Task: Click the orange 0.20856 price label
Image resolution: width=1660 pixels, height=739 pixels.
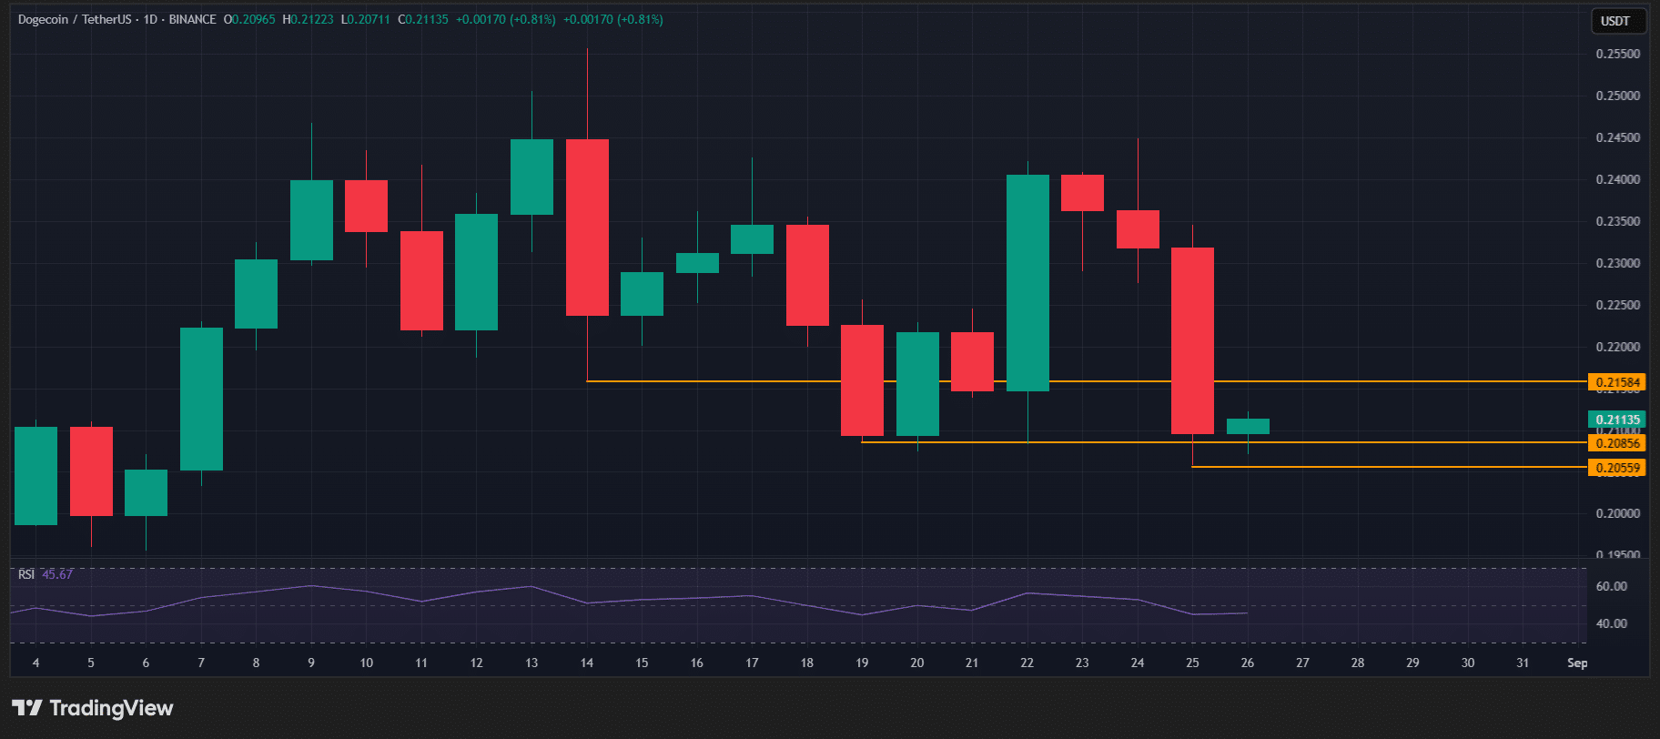Action: tap(1616, 443)
